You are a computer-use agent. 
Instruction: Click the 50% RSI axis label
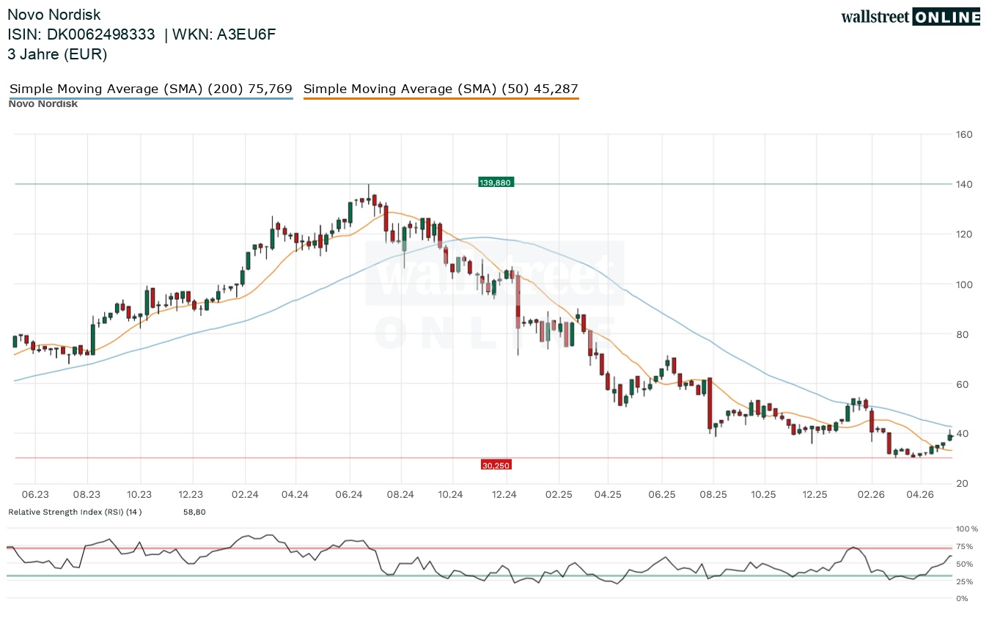point(964,564)
